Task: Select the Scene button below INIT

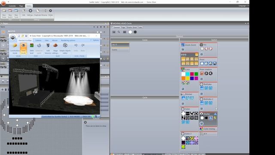Action: tap(120, 50)
